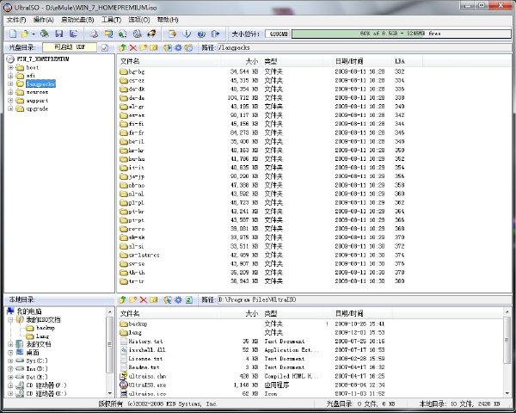This screenshot has width=516, height=413.
Task: Click down arrow of local file list scrollbar
Action: (507, 393)
